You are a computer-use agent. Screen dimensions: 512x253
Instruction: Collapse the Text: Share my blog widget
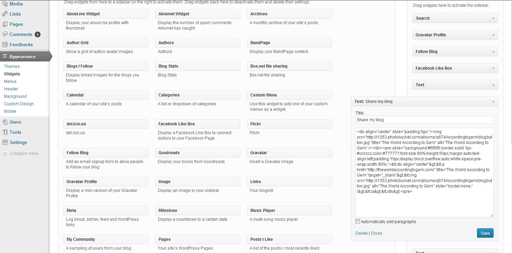493,102
